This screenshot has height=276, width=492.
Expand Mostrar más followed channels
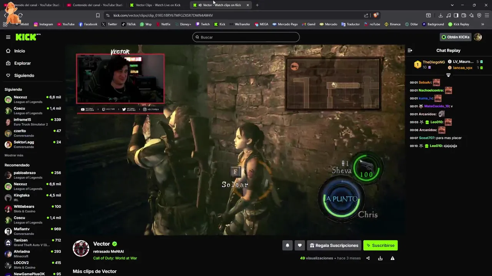[x=14, y=155]
